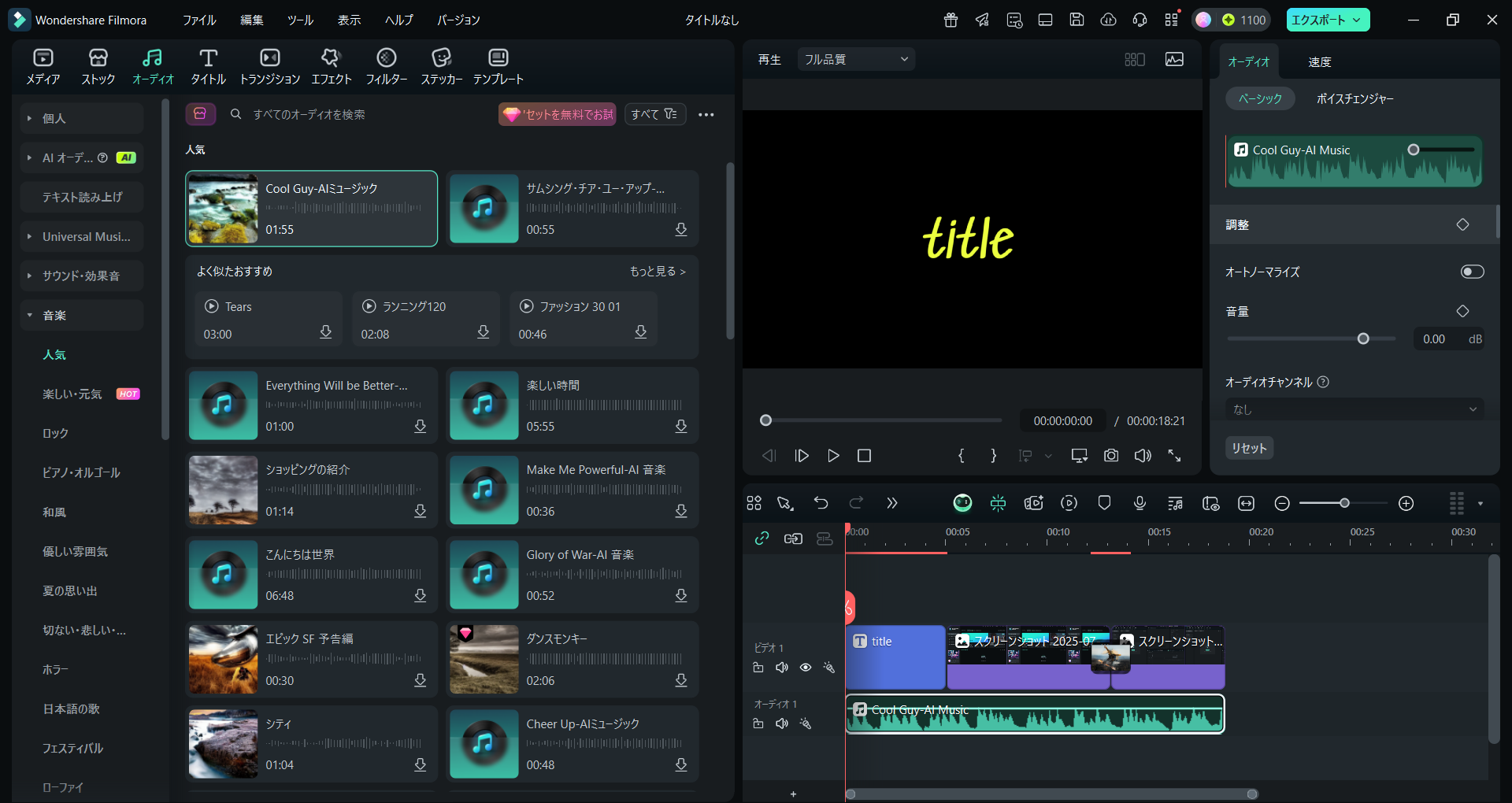Click the セットを無料でお試し promo button
The height and width of the screenshot is (803, 1512).
pos(557,114)
